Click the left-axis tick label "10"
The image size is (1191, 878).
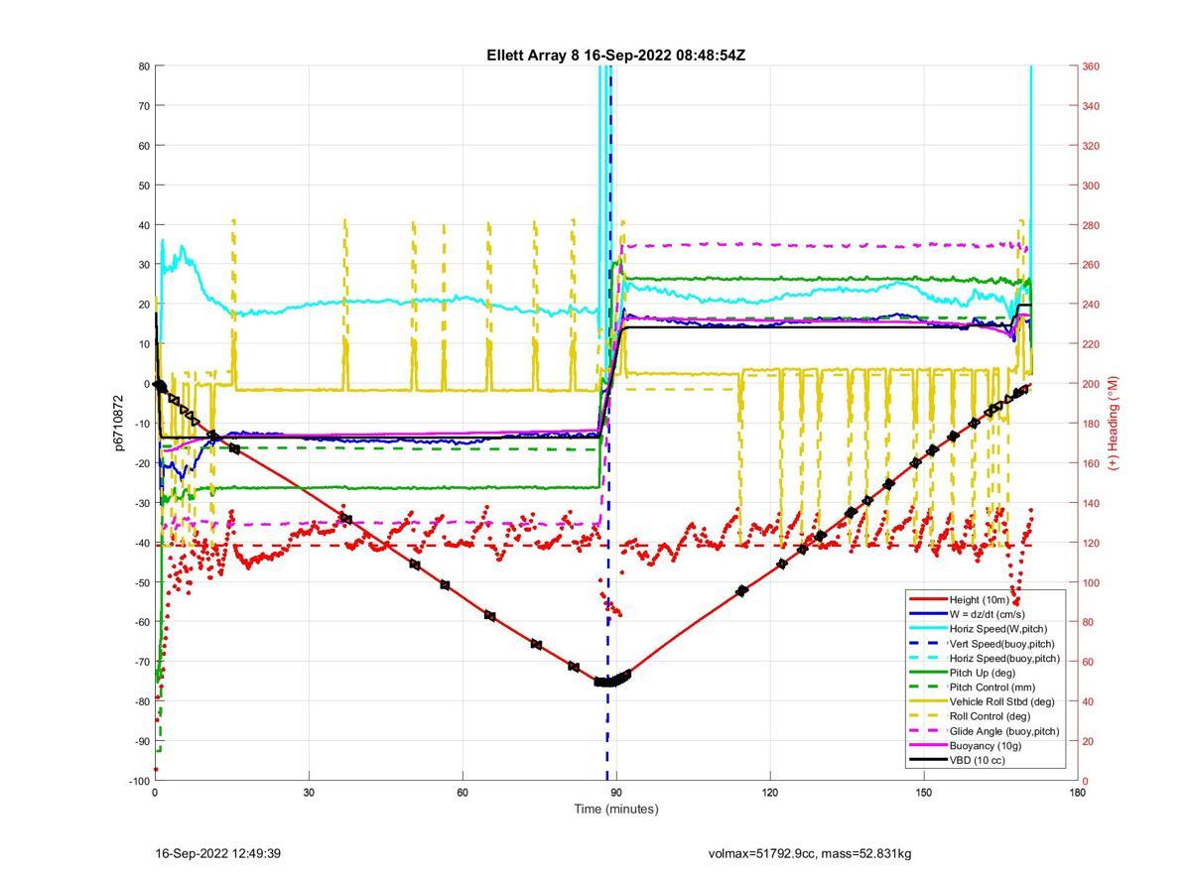tap(143, 344)
